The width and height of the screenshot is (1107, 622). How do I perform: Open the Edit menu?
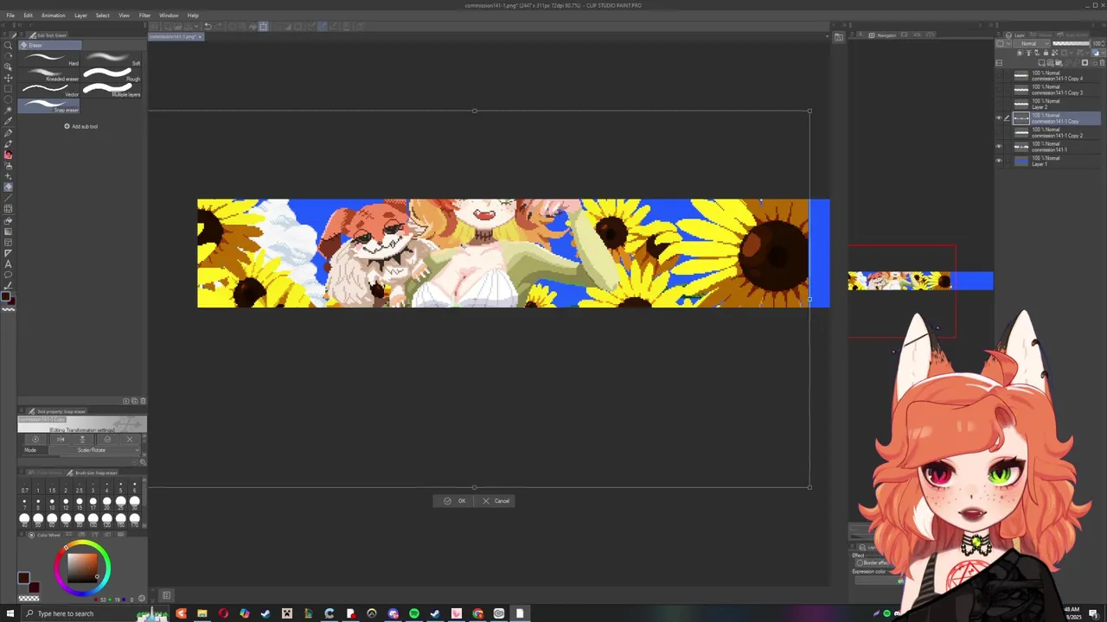(x=28, y=15)
